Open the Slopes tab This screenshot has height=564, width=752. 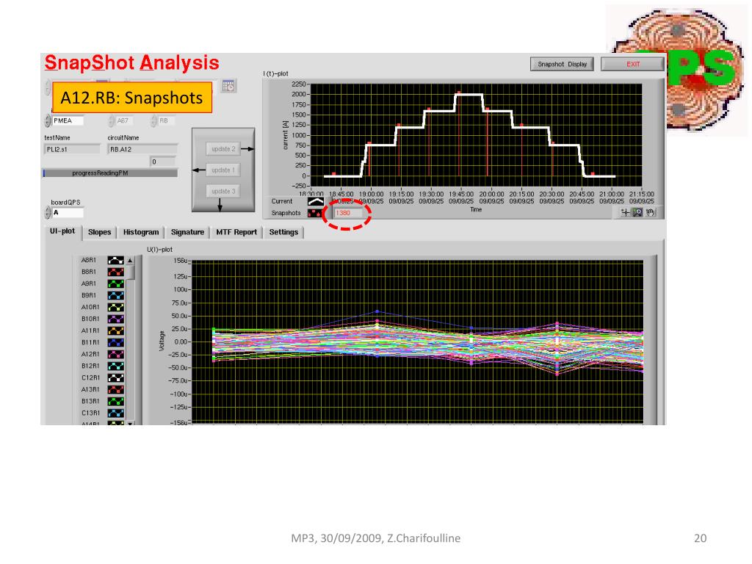(x=99, y=232)
